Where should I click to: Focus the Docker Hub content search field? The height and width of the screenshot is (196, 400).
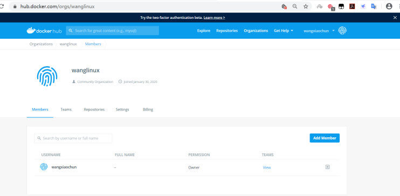click(113, 31)
